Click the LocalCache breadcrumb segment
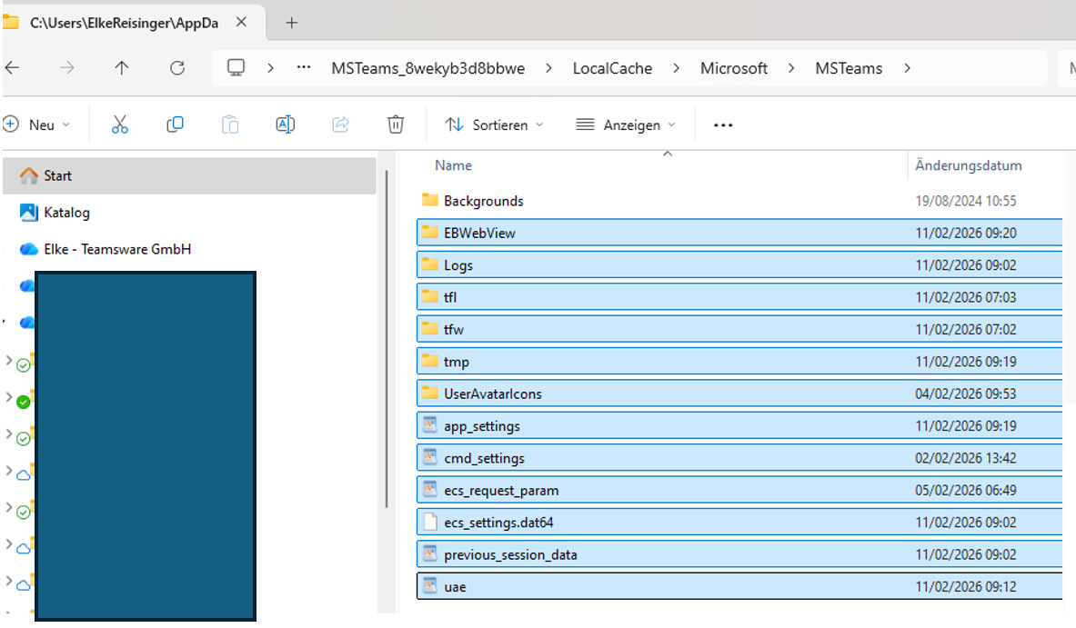Viewport: 1076px width, 628px height. tap(612, 68)
